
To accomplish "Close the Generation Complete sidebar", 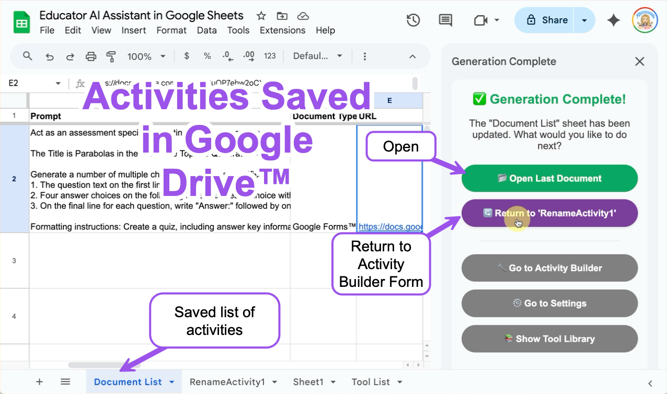I will 639,62.
